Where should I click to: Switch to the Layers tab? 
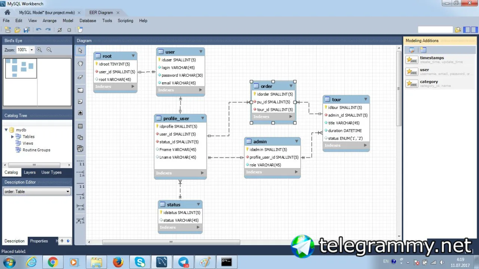[30, 172]
